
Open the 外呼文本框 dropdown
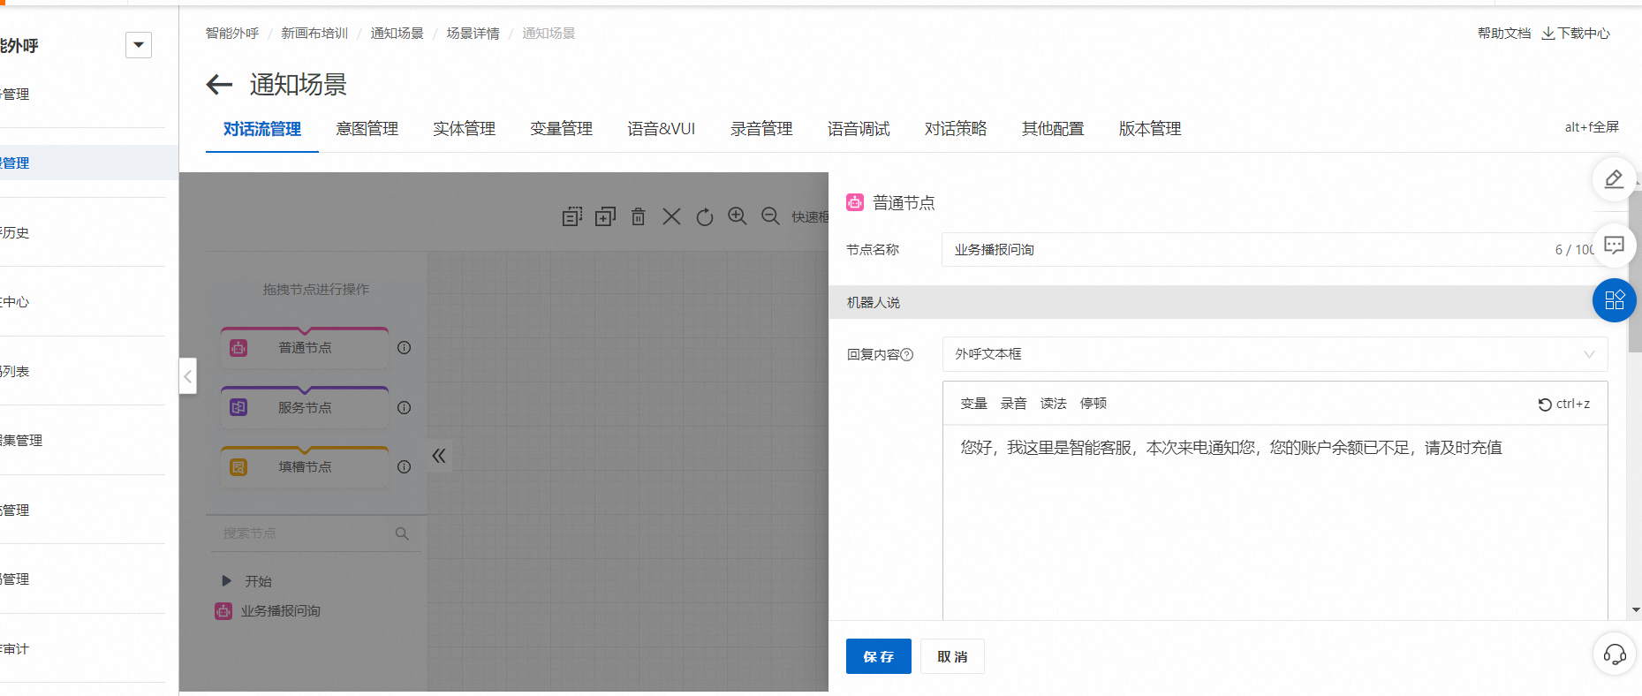point(1275,354)
